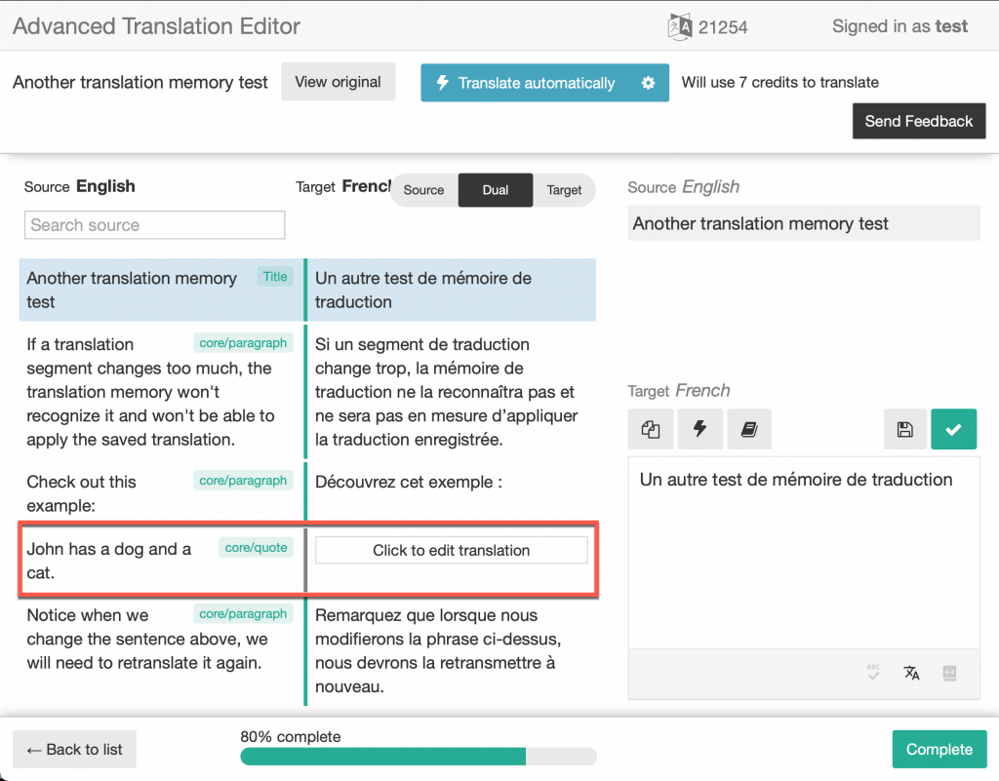Open the translation memory book icon
Viewport: 999px width, 781px height.
748,429
